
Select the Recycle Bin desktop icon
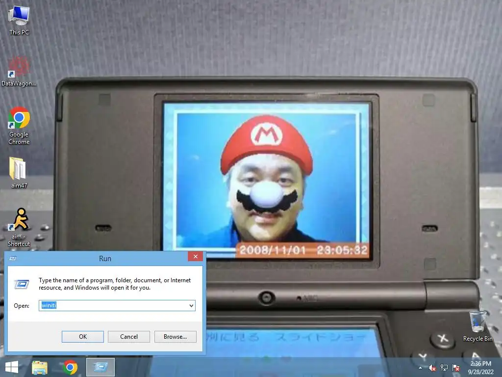click(x=477, y=326)
